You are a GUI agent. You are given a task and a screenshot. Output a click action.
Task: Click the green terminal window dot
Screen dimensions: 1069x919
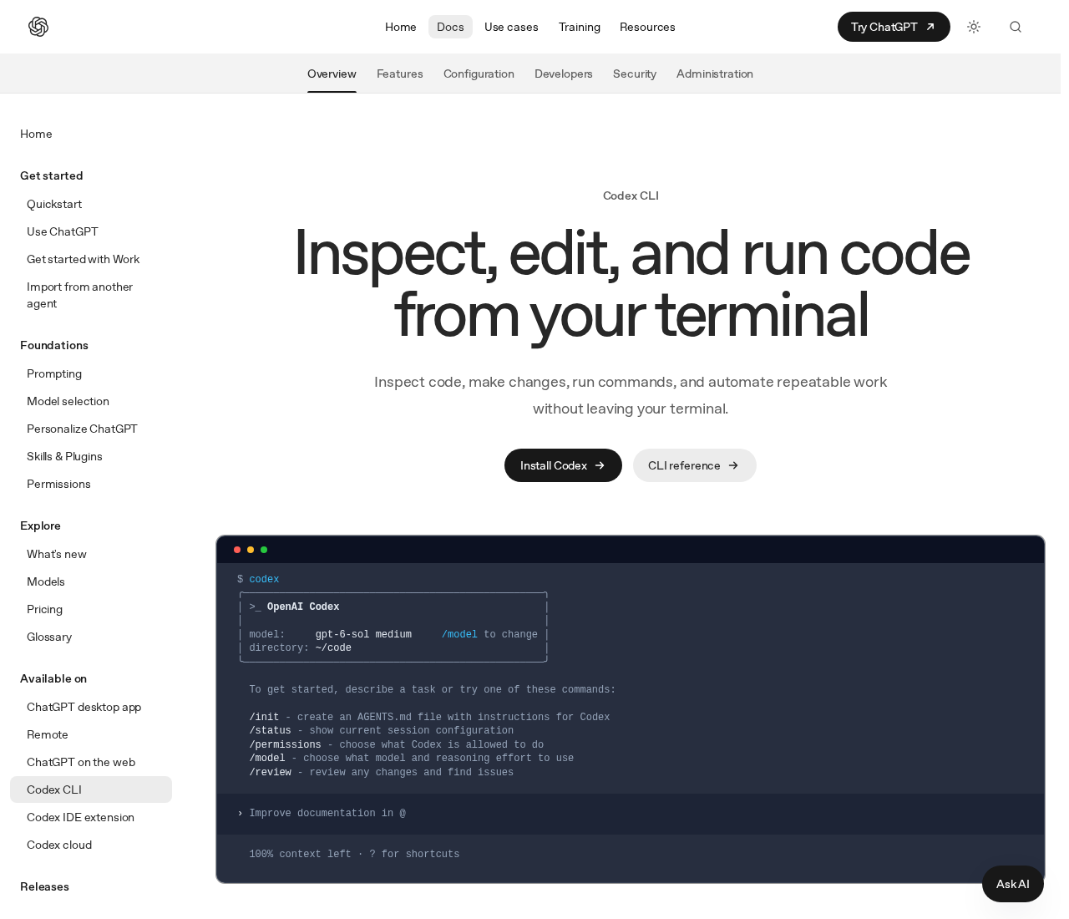264,550
